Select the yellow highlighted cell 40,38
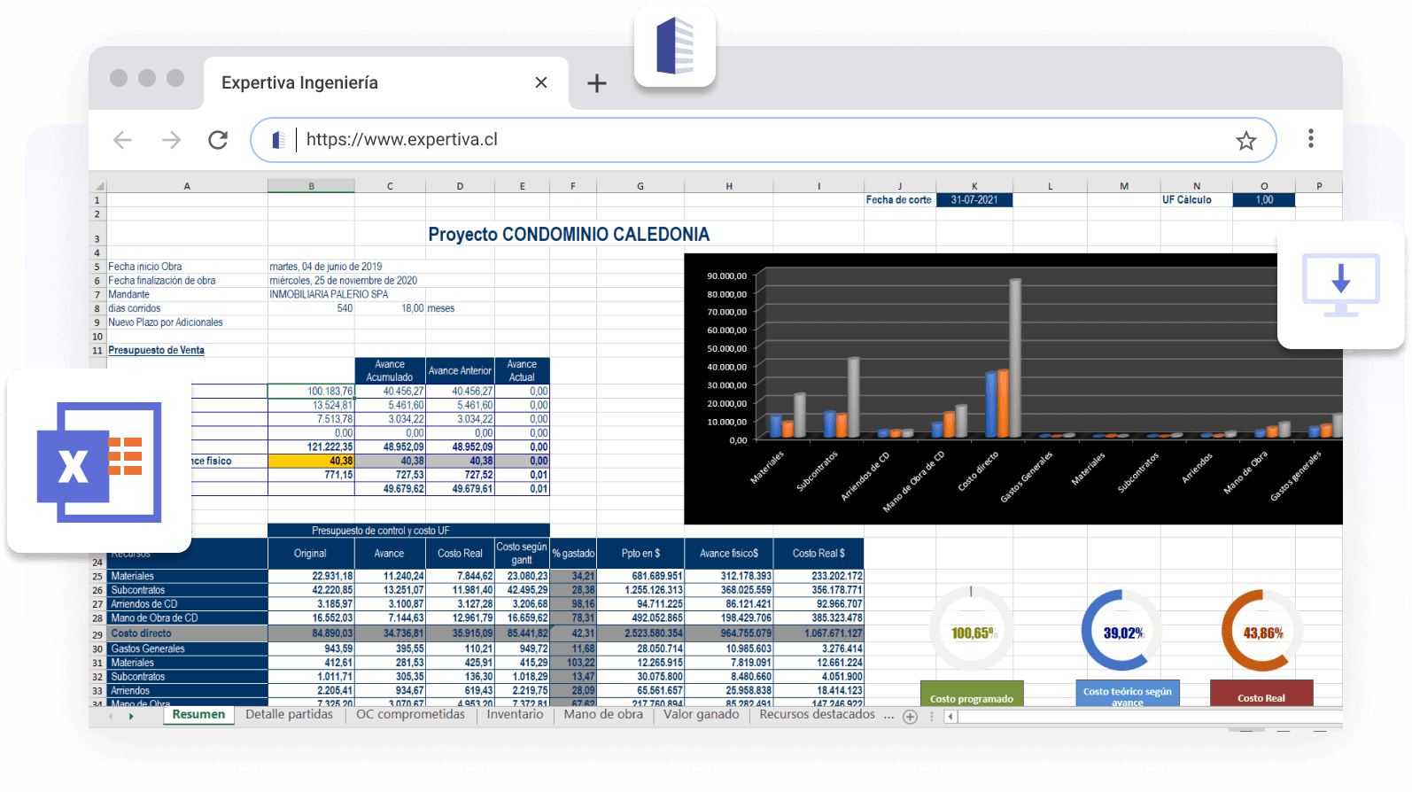Screen dimensions: 1412x792 pyautogui.click(x=311, y=461)
